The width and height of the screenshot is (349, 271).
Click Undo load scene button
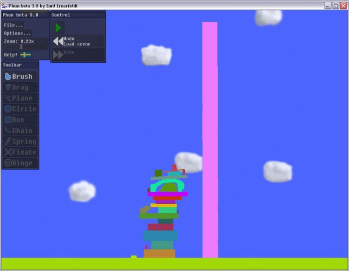[x=78, y=41]
